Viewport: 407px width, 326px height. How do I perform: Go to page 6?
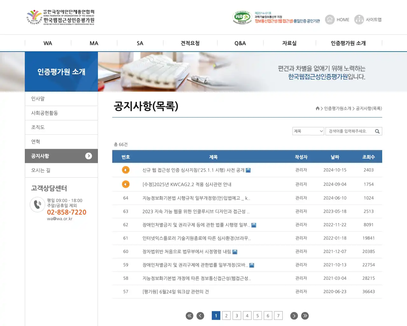tap(268, 316)
